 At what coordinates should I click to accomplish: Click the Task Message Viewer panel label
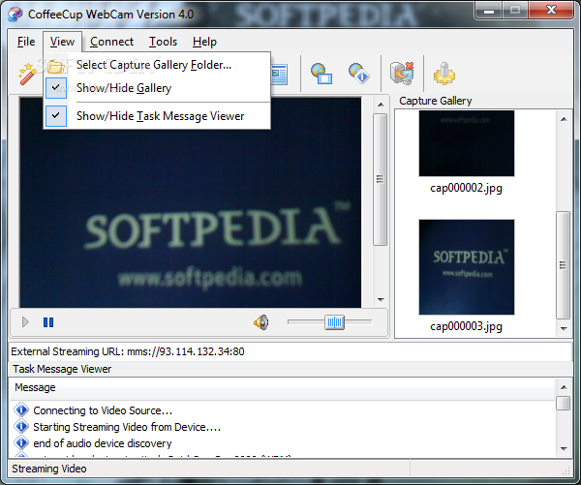[x=62, y=369]
